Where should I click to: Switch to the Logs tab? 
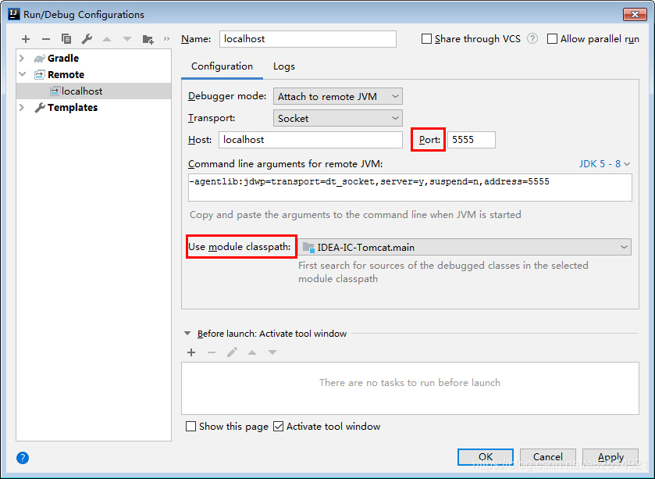point(284,66)
